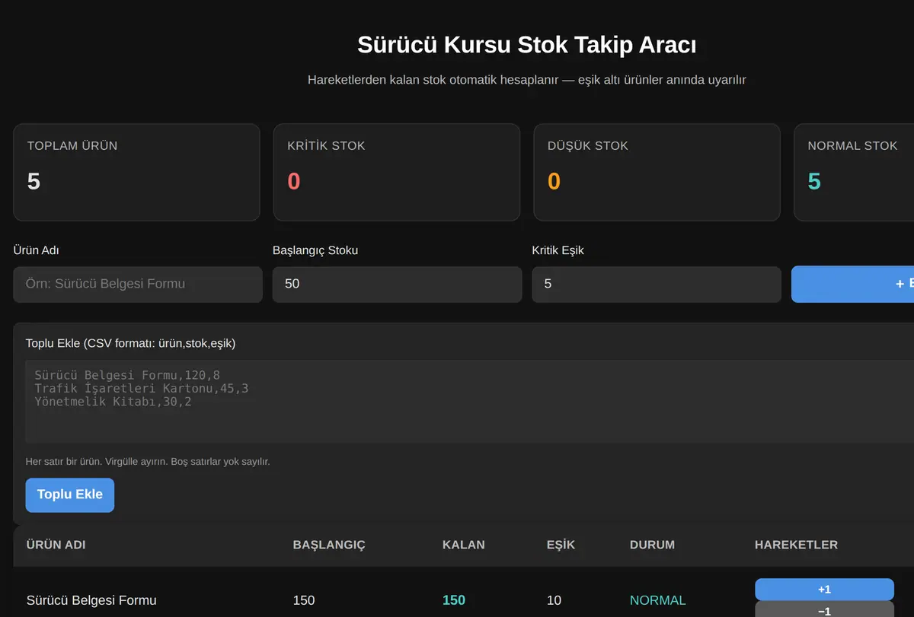Select the Sürücü Belgesi Formu row name
This screenshot has width=914, height=617.
coord(91,600)
